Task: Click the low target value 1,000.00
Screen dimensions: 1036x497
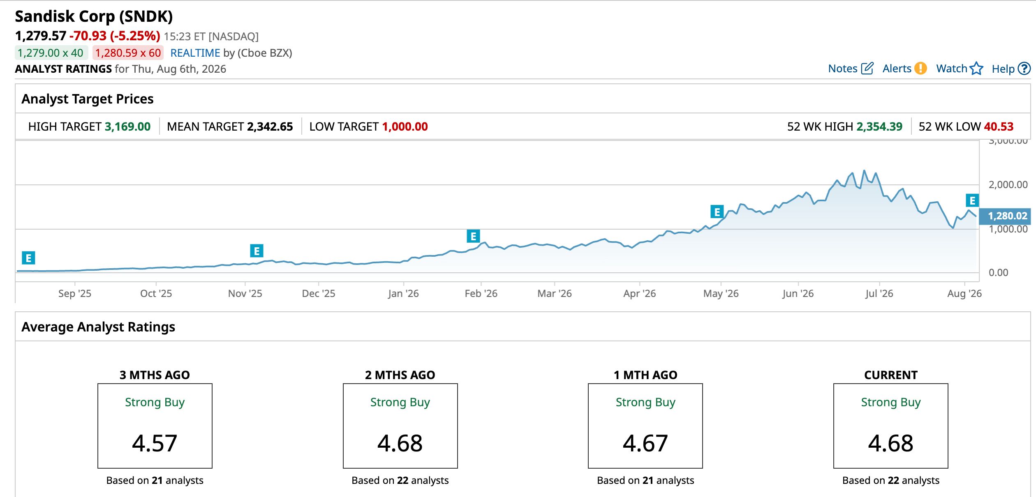Action: pos(405,127)
